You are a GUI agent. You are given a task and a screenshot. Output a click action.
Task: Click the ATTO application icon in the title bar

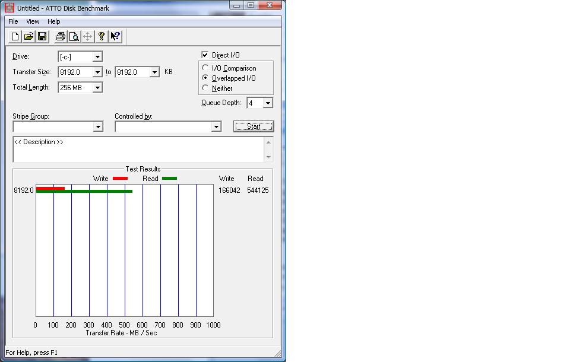[9, 8]
